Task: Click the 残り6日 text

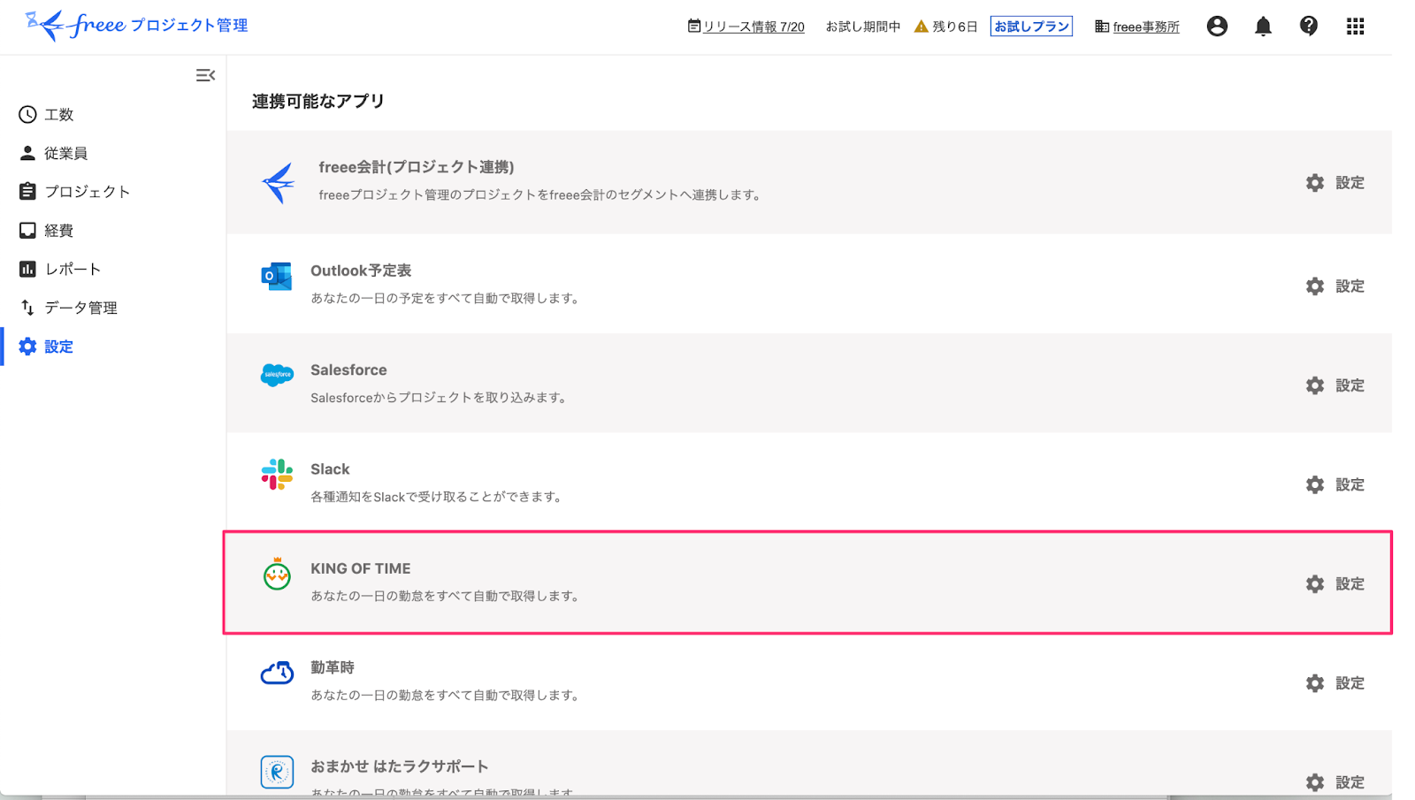Action: pos(955,27)
